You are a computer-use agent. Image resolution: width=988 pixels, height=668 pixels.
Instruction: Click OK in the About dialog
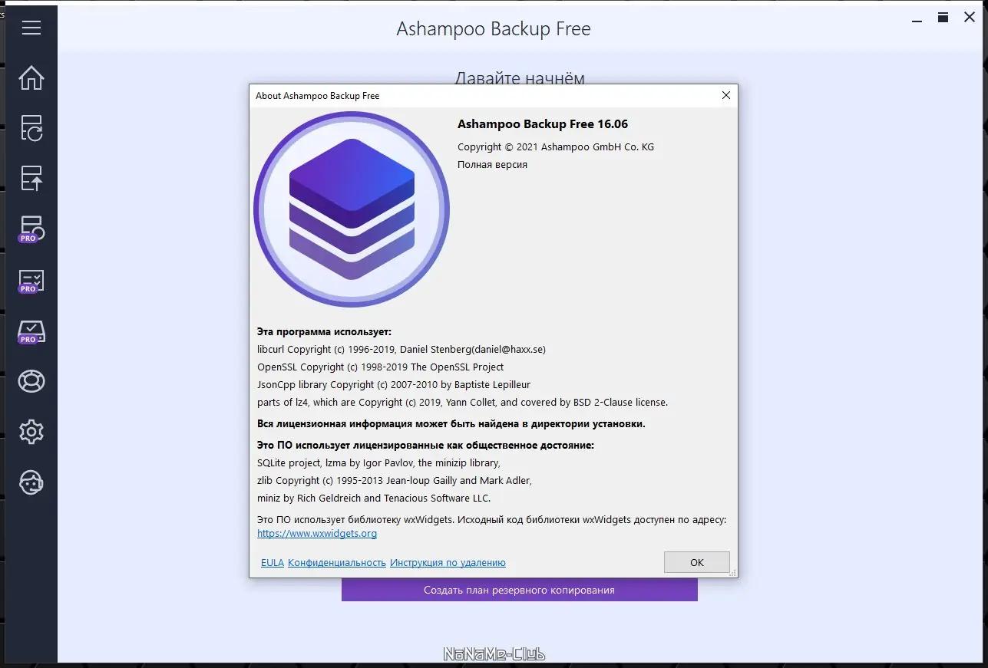click(x=697, y=562)
